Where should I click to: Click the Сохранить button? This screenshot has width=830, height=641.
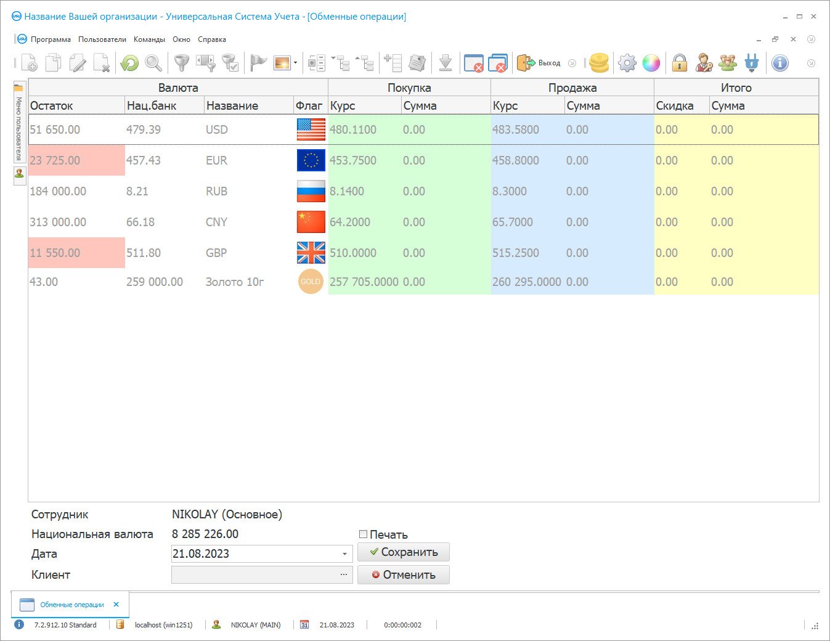pos(404,552)
